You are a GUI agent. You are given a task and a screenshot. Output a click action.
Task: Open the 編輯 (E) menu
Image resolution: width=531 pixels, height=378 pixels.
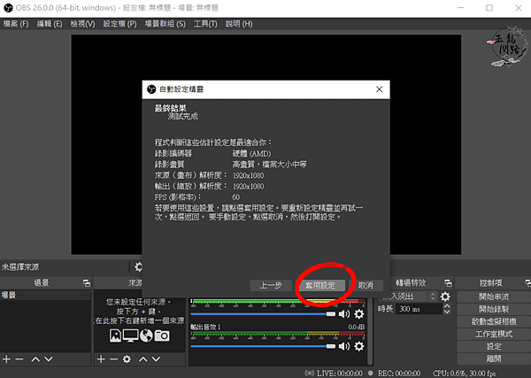pos(50,24)
